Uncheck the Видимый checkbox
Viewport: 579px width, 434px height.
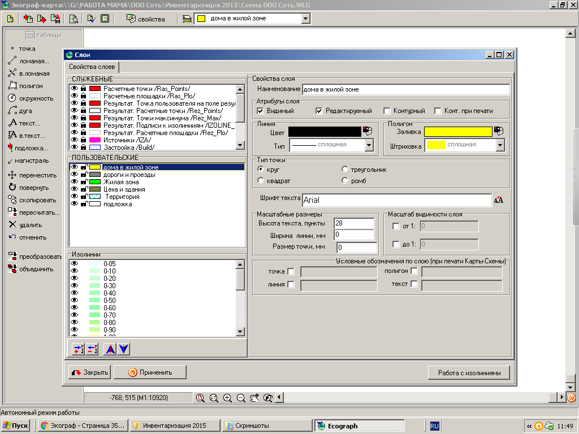point(261,111)
